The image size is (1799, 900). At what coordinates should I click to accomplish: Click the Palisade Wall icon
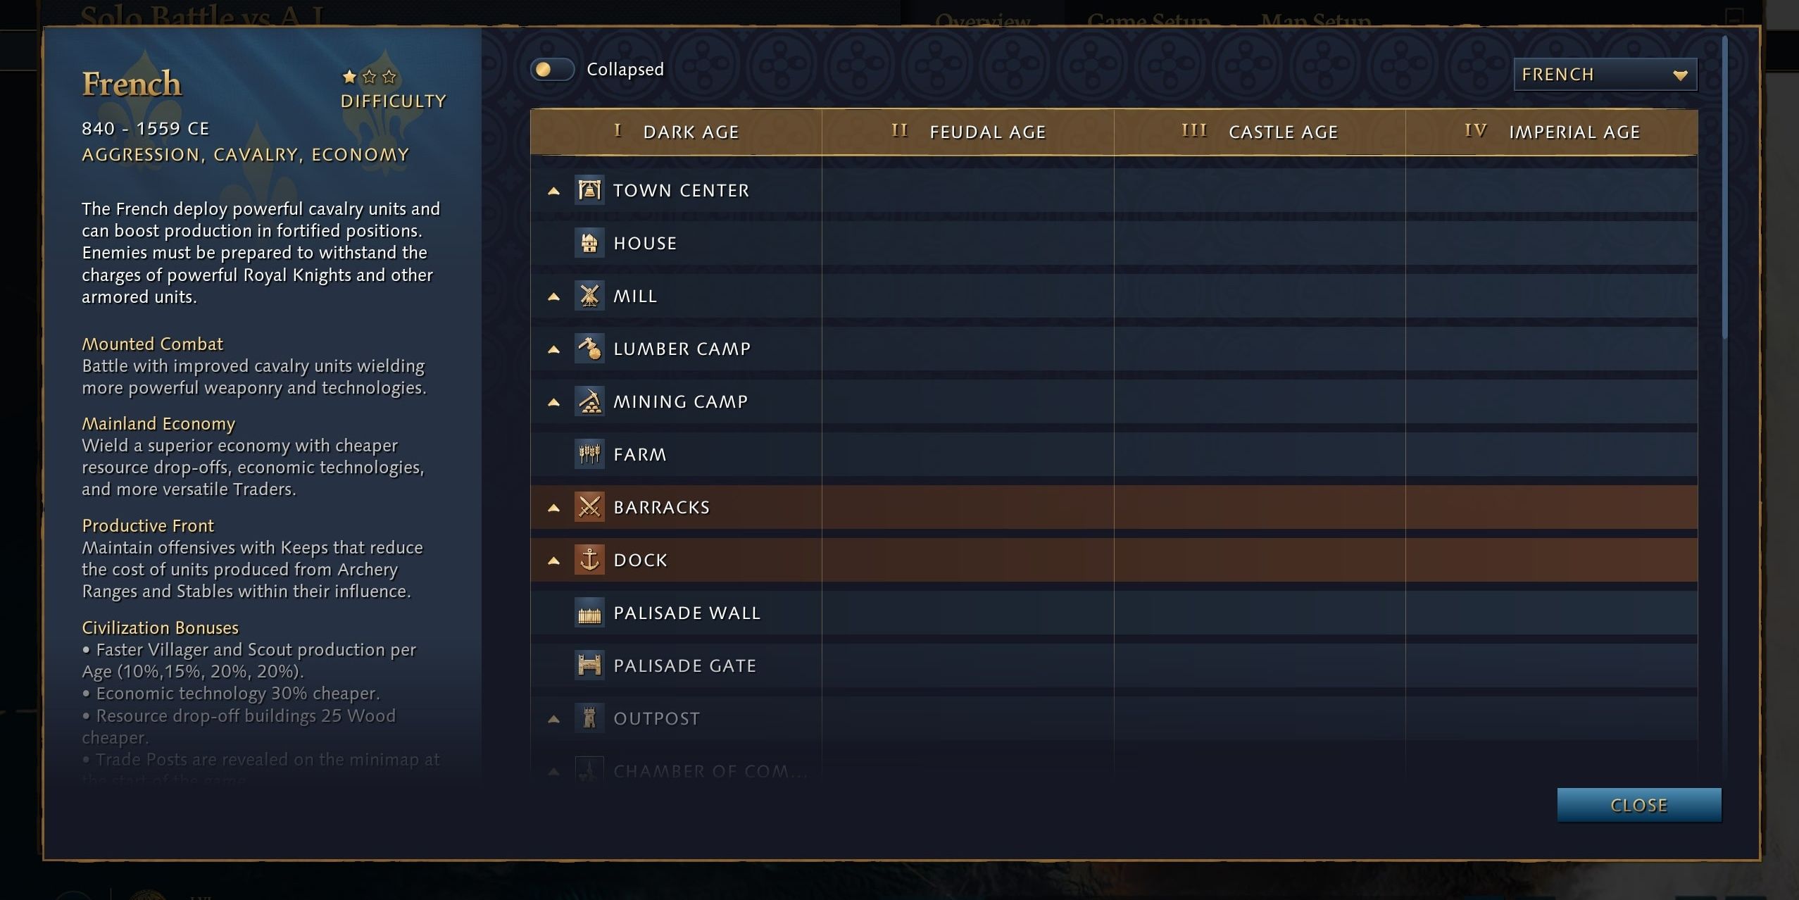click(589, 613)
